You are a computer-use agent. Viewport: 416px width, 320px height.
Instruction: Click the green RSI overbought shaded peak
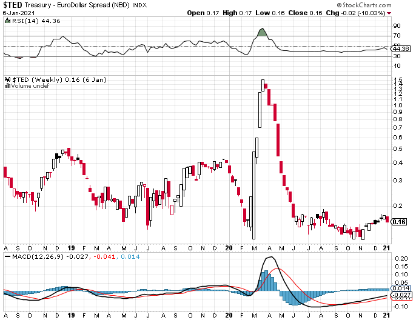261,33
